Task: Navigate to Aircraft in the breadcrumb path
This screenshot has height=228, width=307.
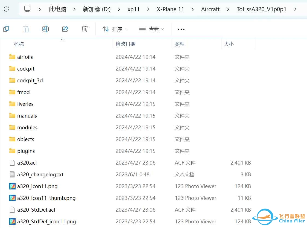Action: coord(210,9)
